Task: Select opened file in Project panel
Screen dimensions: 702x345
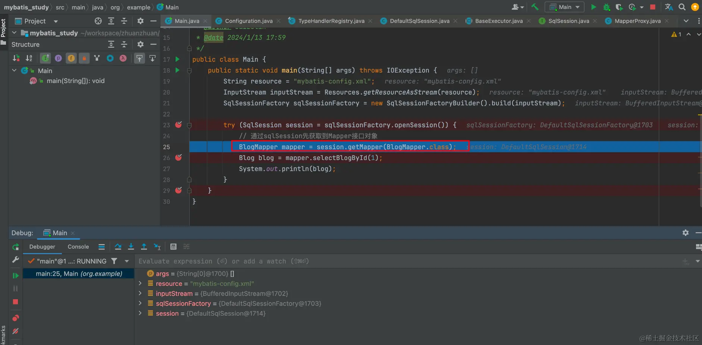Action: (98, 21)
